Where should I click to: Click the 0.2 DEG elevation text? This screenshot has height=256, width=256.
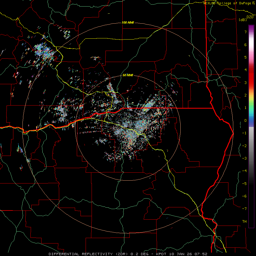click(x=139, y=254)
